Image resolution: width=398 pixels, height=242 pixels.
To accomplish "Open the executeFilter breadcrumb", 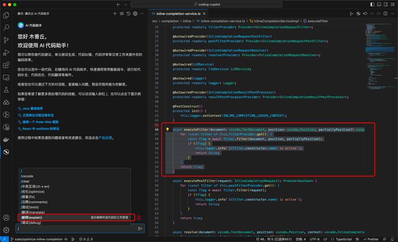I will pos(316,21).
